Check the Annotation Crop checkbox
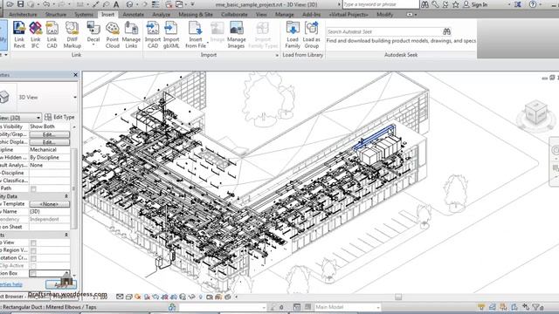This screenshot has width=559, height=314. (x=33, y=258)
